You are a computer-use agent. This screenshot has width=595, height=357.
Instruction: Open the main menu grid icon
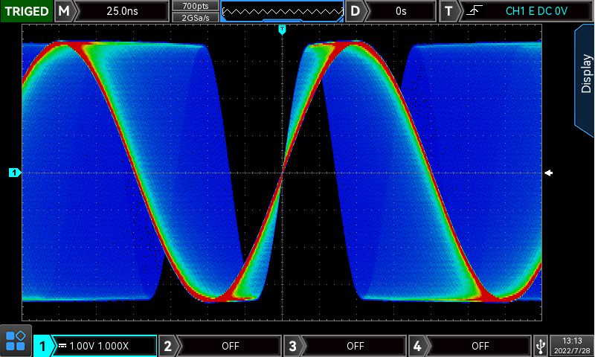(x=16, y=341)
